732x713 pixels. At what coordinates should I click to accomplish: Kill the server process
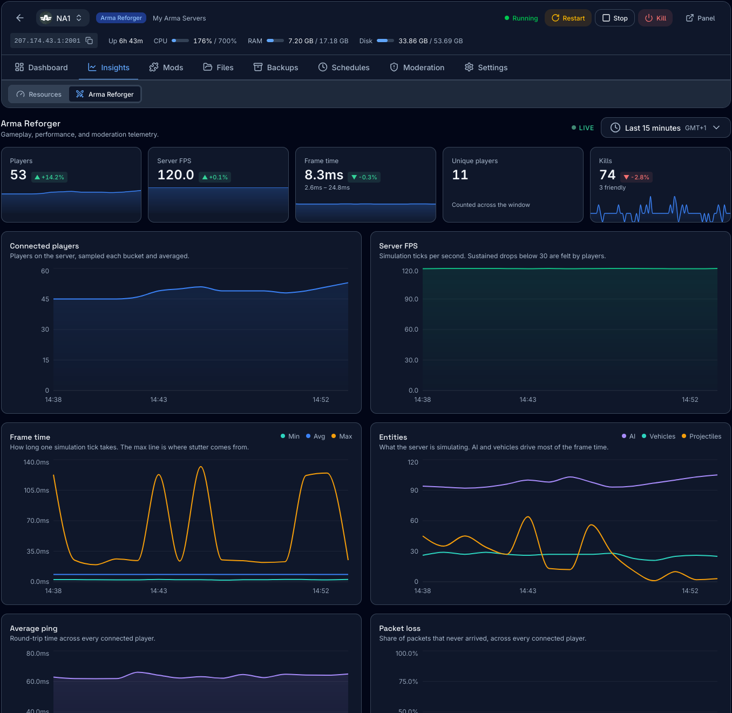pyautogui.click(x=655, y=18)
